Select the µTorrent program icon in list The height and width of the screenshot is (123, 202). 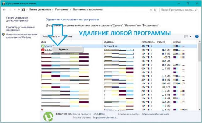43,46
